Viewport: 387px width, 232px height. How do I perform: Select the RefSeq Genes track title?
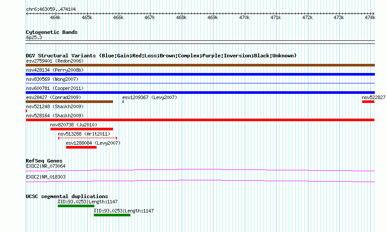click(x=44, y=161)
